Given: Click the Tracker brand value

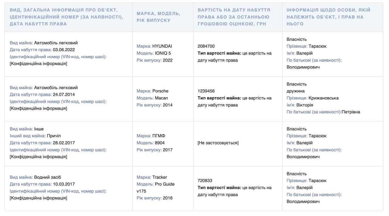Looking at the screenshot, I should (160, 177).
